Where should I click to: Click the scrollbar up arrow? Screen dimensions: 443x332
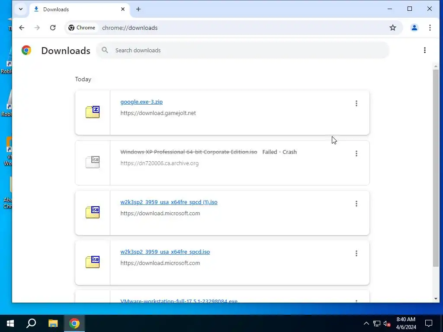pyautogui.click(x=436, y=66)
